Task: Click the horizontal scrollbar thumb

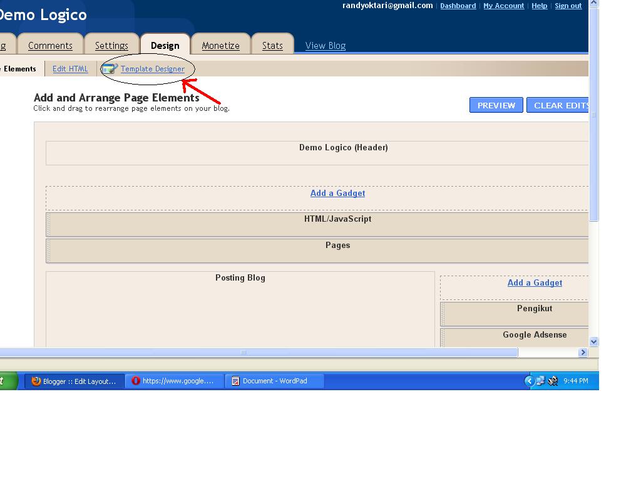Action: click(x=259, y=352)
